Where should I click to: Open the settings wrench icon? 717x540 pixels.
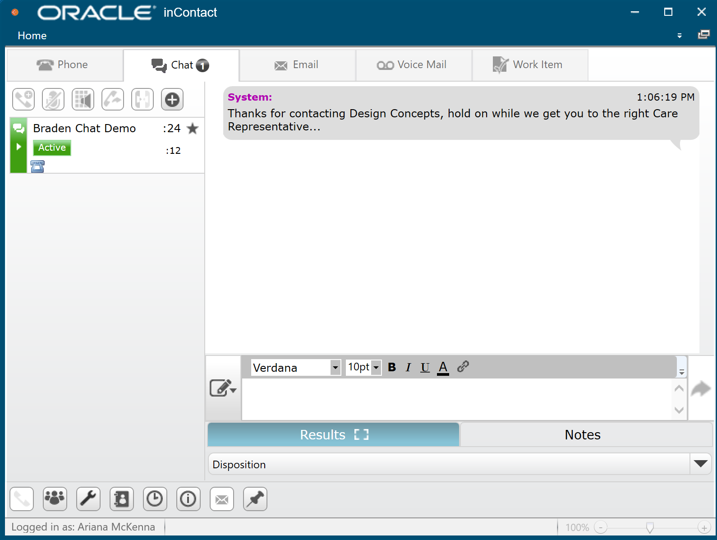[x=88, y=499]
